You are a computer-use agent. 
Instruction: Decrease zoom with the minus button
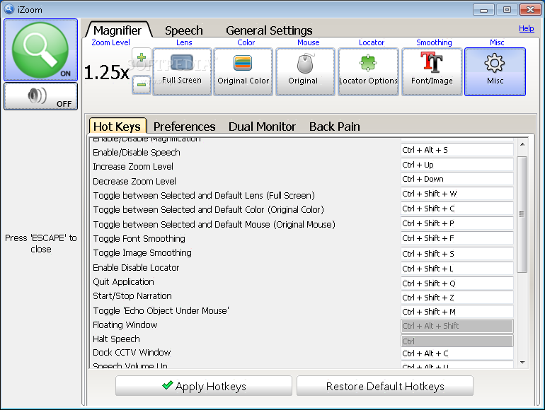click(142, 85)
